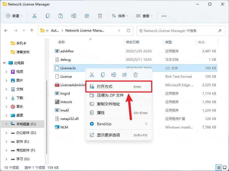Image resolution: width=229 pixels, height=171 pixels.
Task: Click the 新建 new button
Action: (14, 16)
